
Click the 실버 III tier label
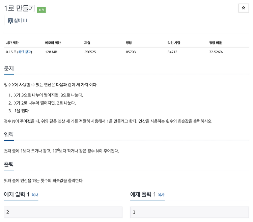[20, 21]
